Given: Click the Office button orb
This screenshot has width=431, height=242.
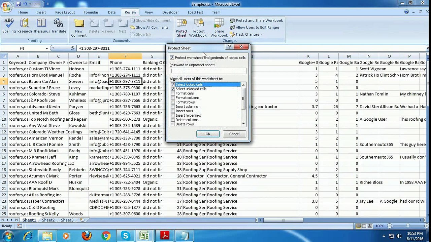Looking at the screenshot, I should click(x=7, y=7).
